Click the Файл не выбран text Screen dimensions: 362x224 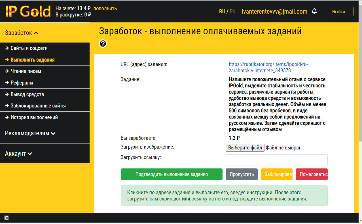[283, 148]
